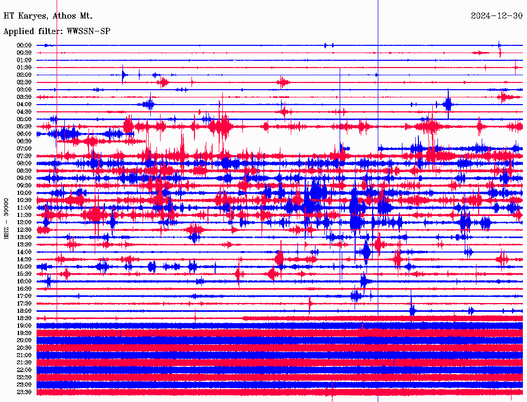Select the 01:00 time row label
Viewport: 527px width, 402px height.
[24, 60]
